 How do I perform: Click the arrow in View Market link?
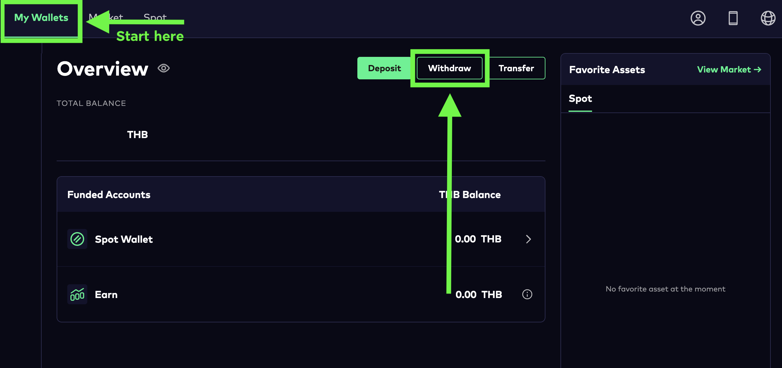pyautogui.click(x=758, y=69)
